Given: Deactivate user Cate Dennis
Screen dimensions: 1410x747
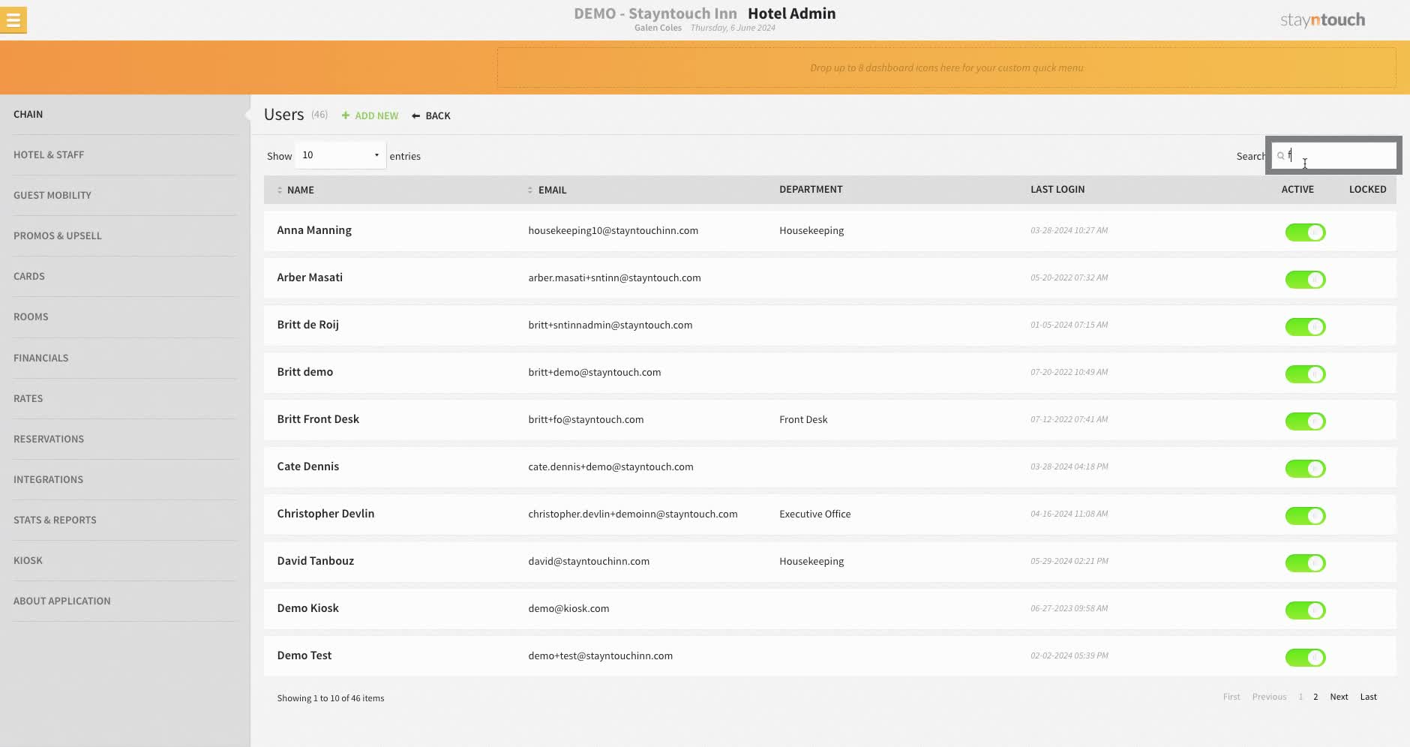Looking at the screenshot, I should point(1305,469).
